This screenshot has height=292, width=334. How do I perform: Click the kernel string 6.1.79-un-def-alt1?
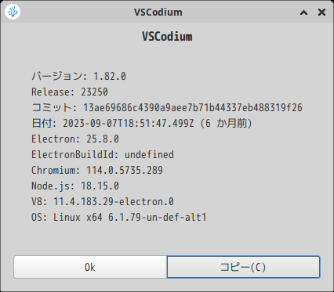158,217
